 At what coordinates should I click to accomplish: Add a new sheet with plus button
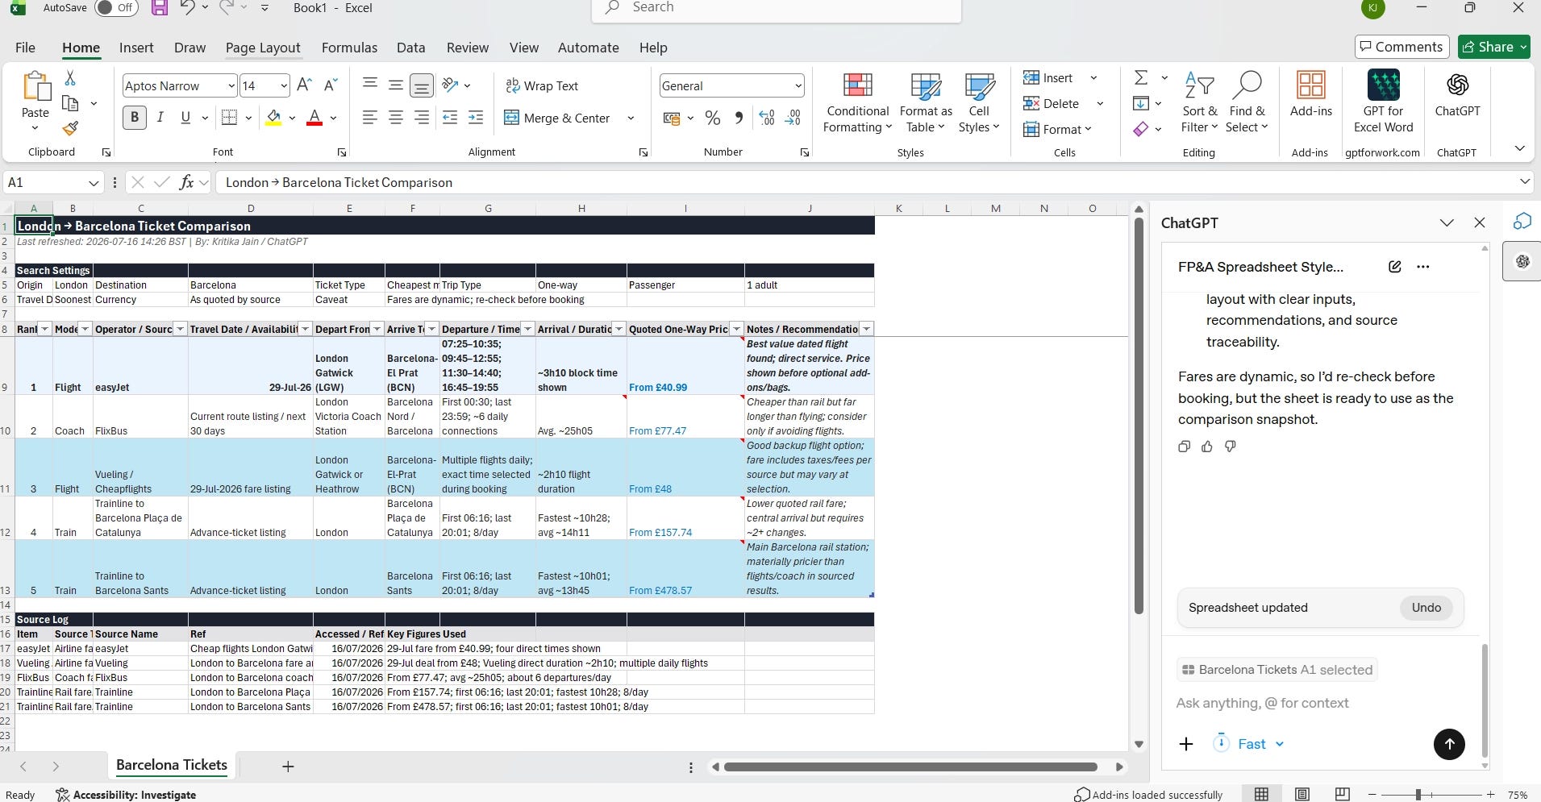pyautogui.click(x=288, y=767)
